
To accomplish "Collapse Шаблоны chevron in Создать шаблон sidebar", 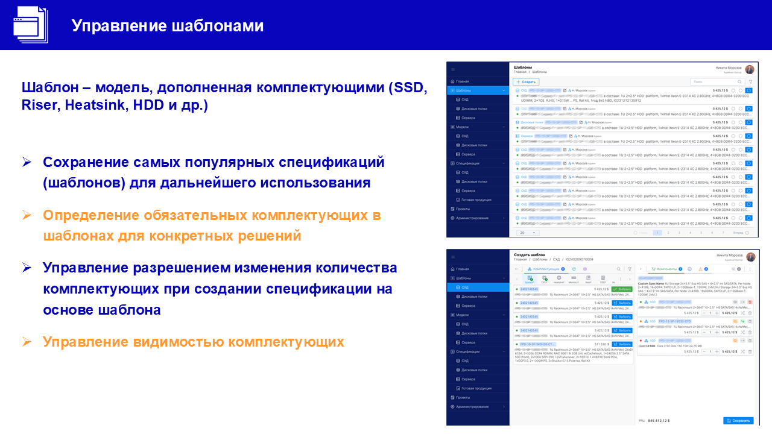I will [x=504, y=278].
